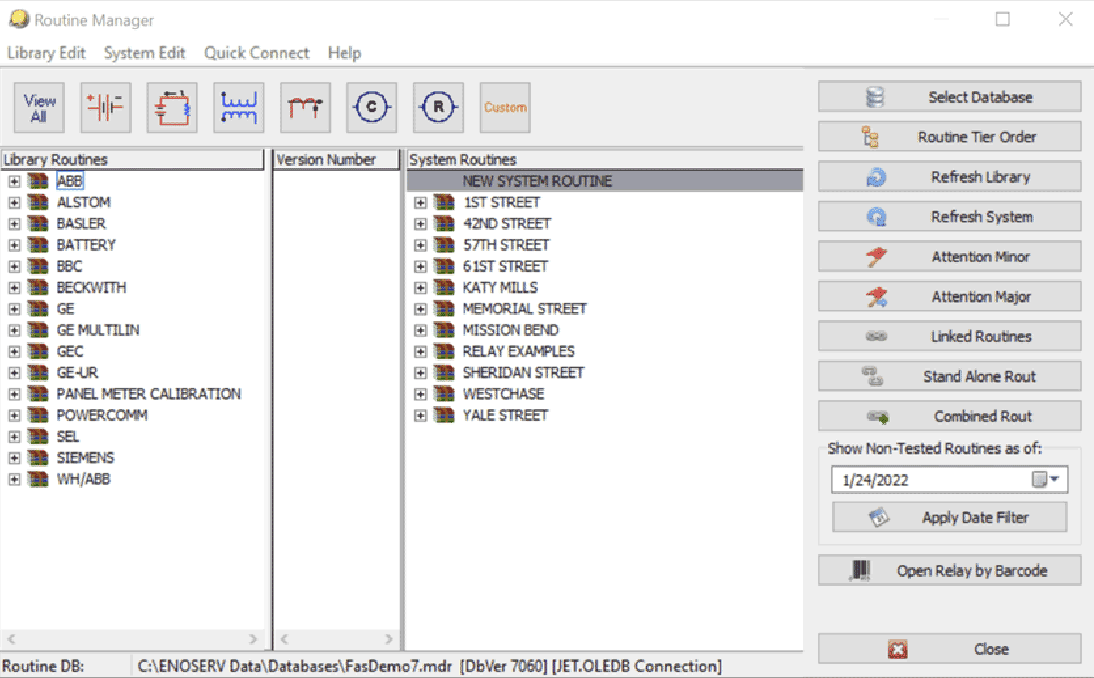Select the YALE STREET system item
Screen dimensions: 1094x678
[505, 415]
